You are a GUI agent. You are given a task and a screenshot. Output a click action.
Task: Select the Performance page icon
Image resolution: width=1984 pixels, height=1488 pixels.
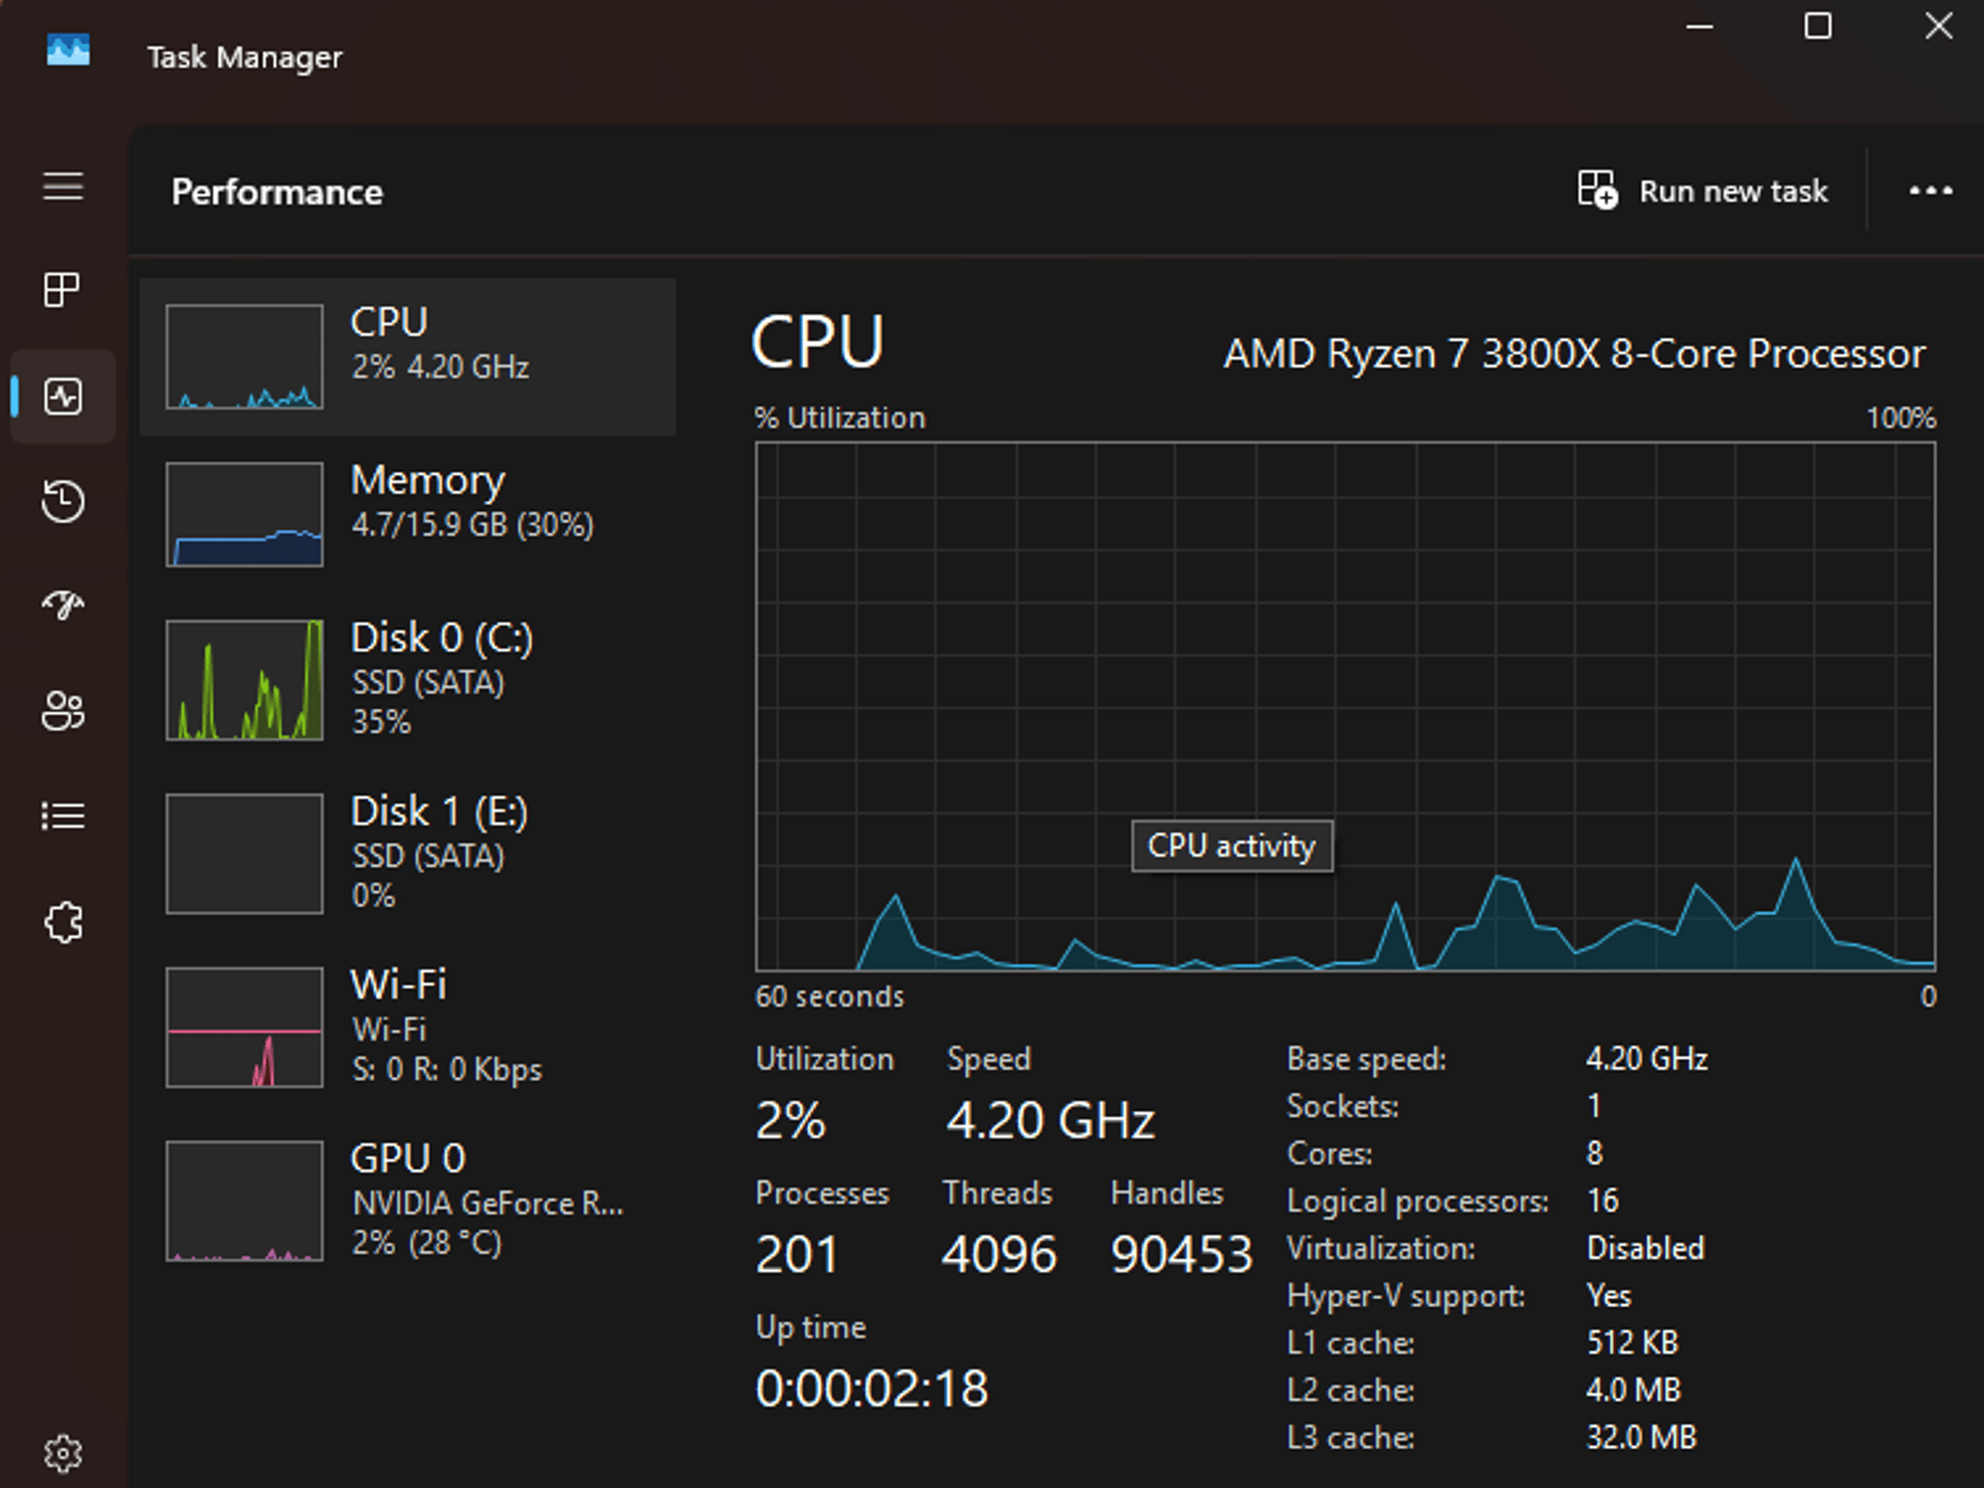coord(63,396)
